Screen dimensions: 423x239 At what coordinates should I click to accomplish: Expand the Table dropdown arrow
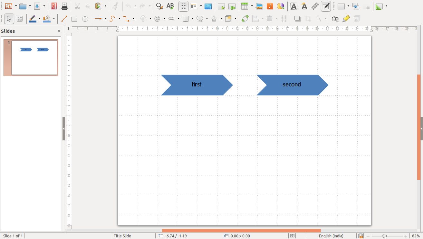click(x=252, y=6)
